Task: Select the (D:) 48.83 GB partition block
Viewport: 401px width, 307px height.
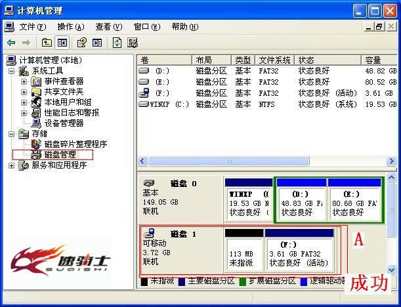Action: [x=301, y=200]
